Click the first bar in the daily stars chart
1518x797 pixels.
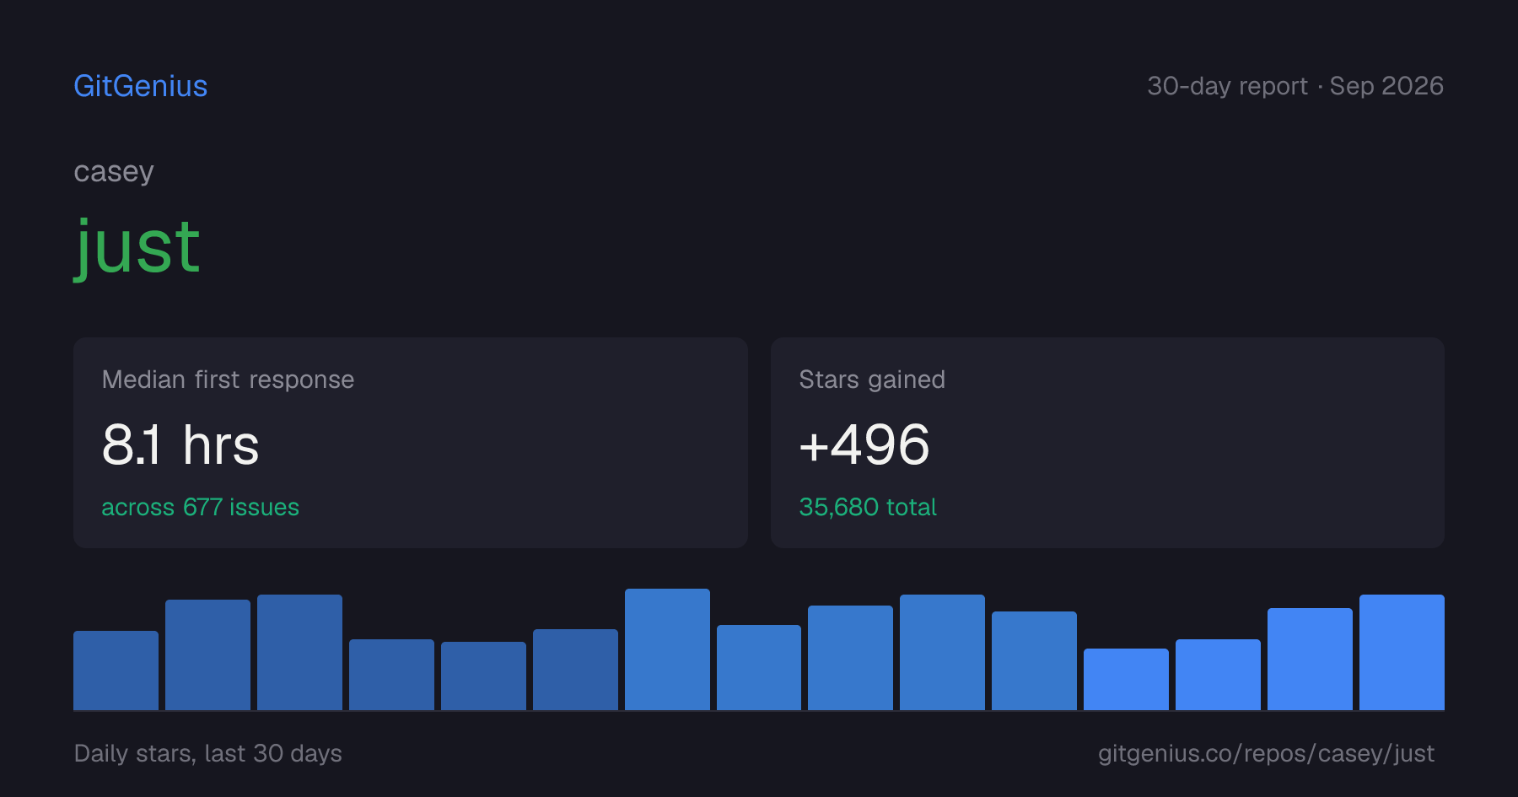[x=116, y=670]
